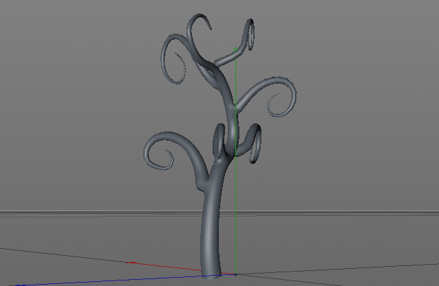The height and width of the screenshot is (286, 439).
Task: Click the right-side spiral branch curl
Action: (269, 95)
